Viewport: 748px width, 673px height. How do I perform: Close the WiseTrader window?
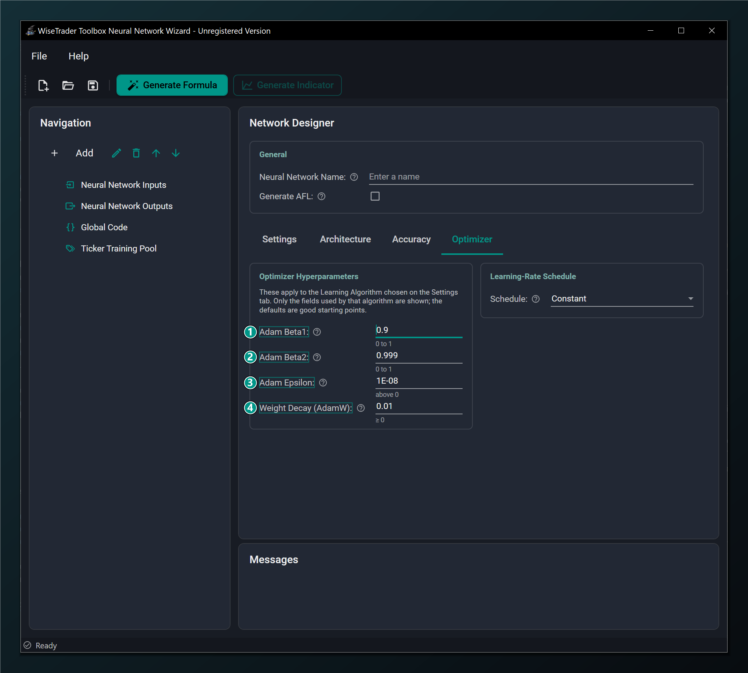click(x=712, y=31)
